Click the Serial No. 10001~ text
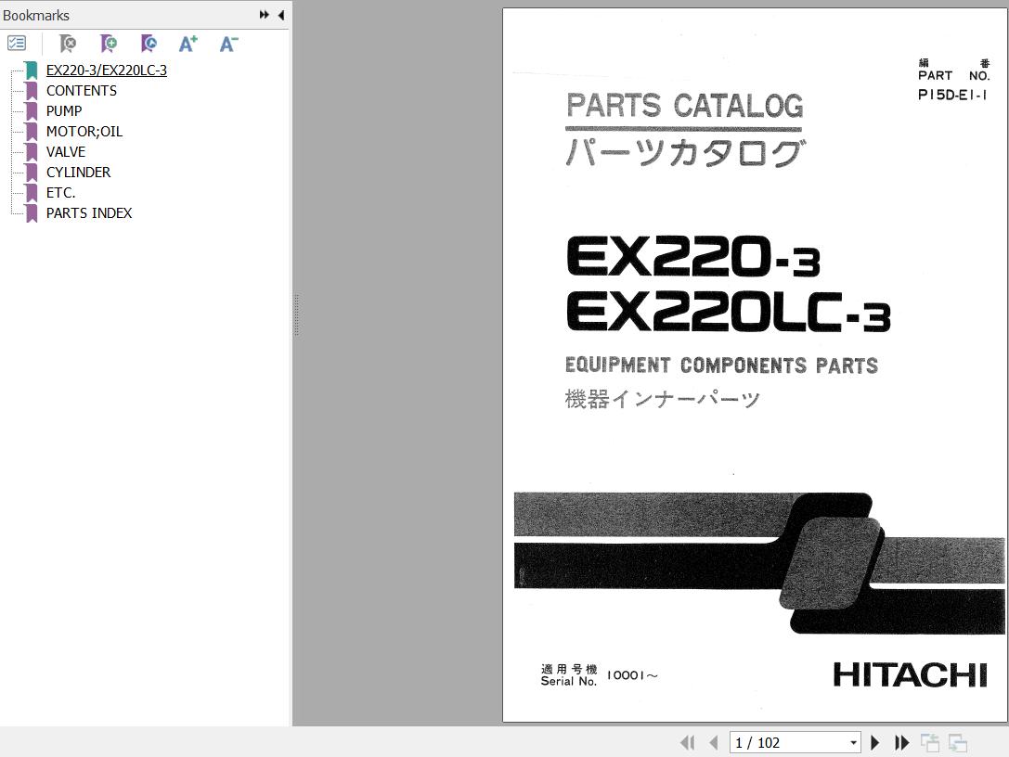This screenshot has height=757, width=1009. (x=599, y=675)
